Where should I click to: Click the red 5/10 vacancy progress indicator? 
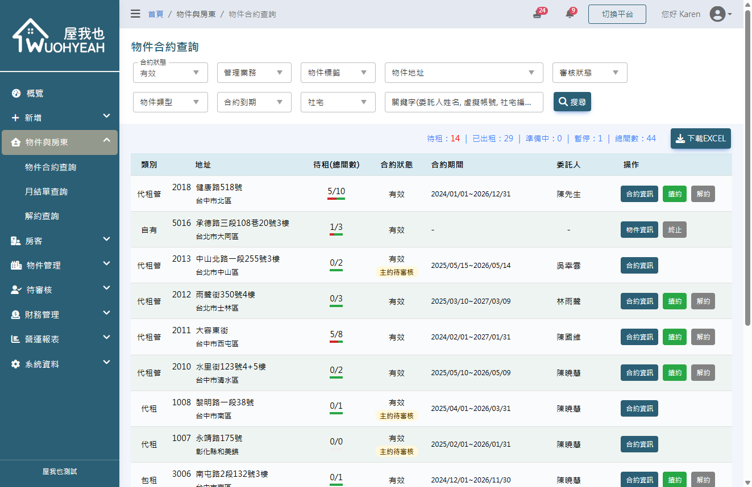[x=336, y=191]
